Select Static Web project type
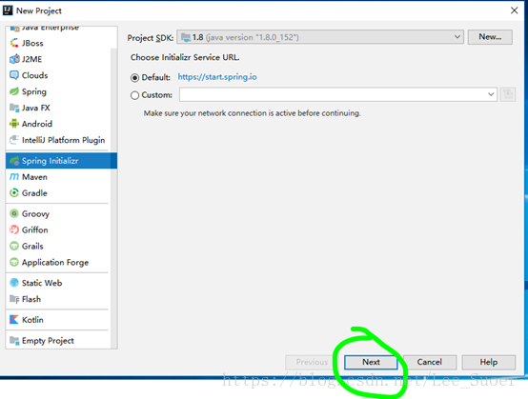528x399 pixels. [58, 283]
